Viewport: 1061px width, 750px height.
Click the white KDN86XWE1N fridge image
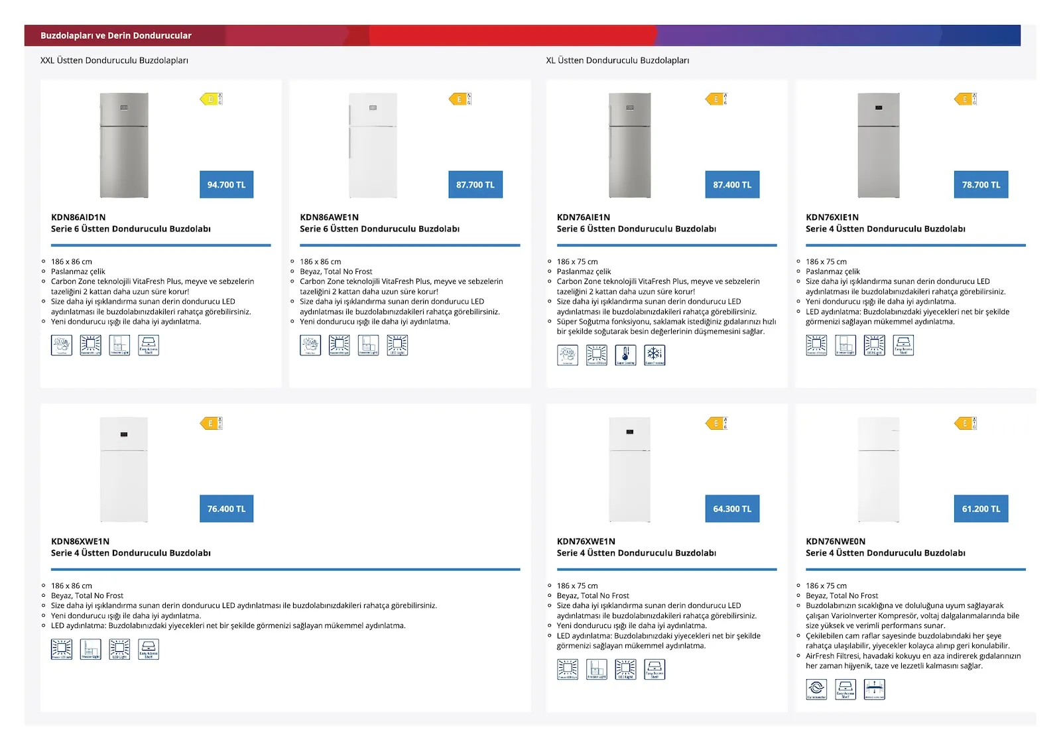pyautogui.click(x=124, y=469)
